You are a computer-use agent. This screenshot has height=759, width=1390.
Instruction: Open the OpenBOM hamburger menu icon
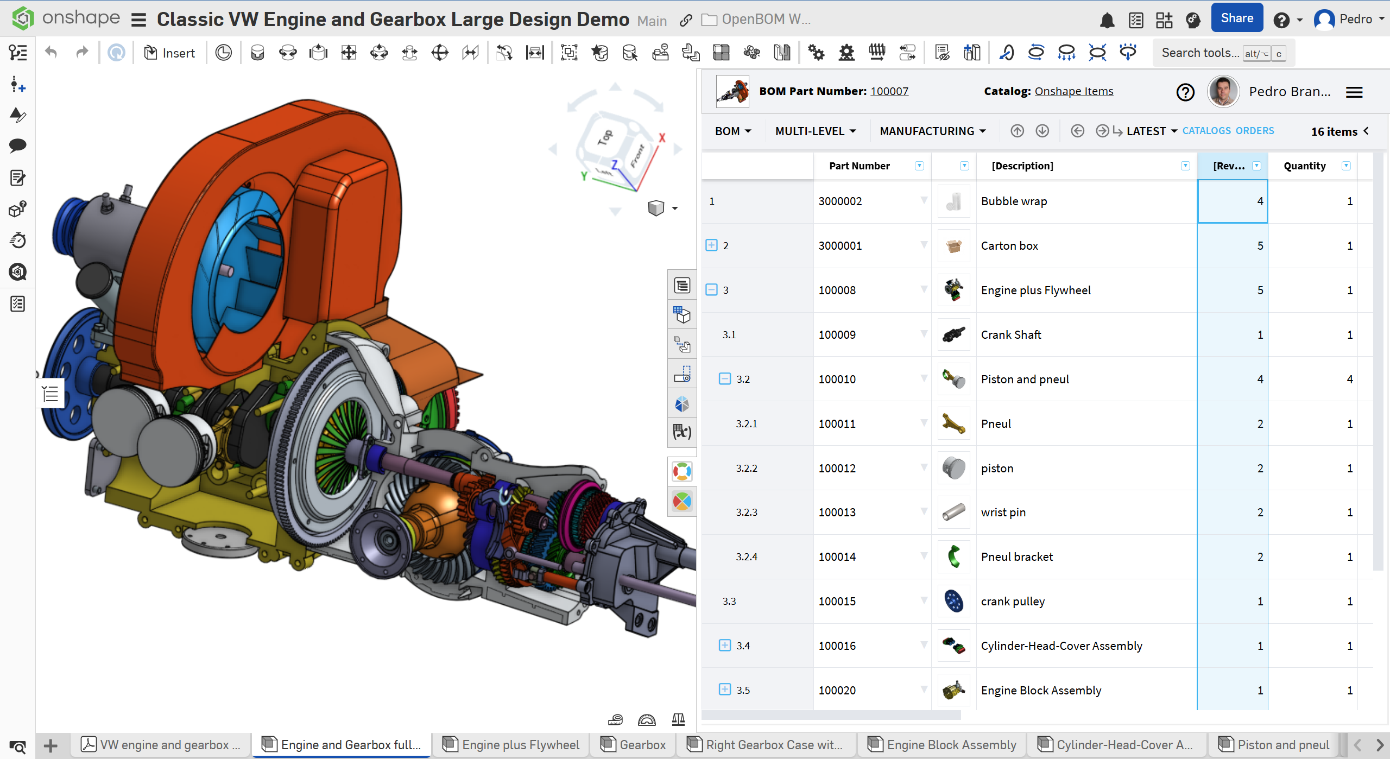point(1354,92)
